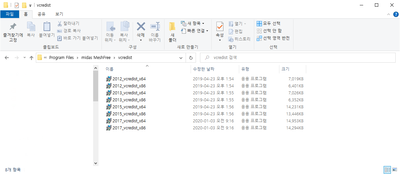
Task: Select the 2013_vcredist_x64 file icon
Action: 109,93
